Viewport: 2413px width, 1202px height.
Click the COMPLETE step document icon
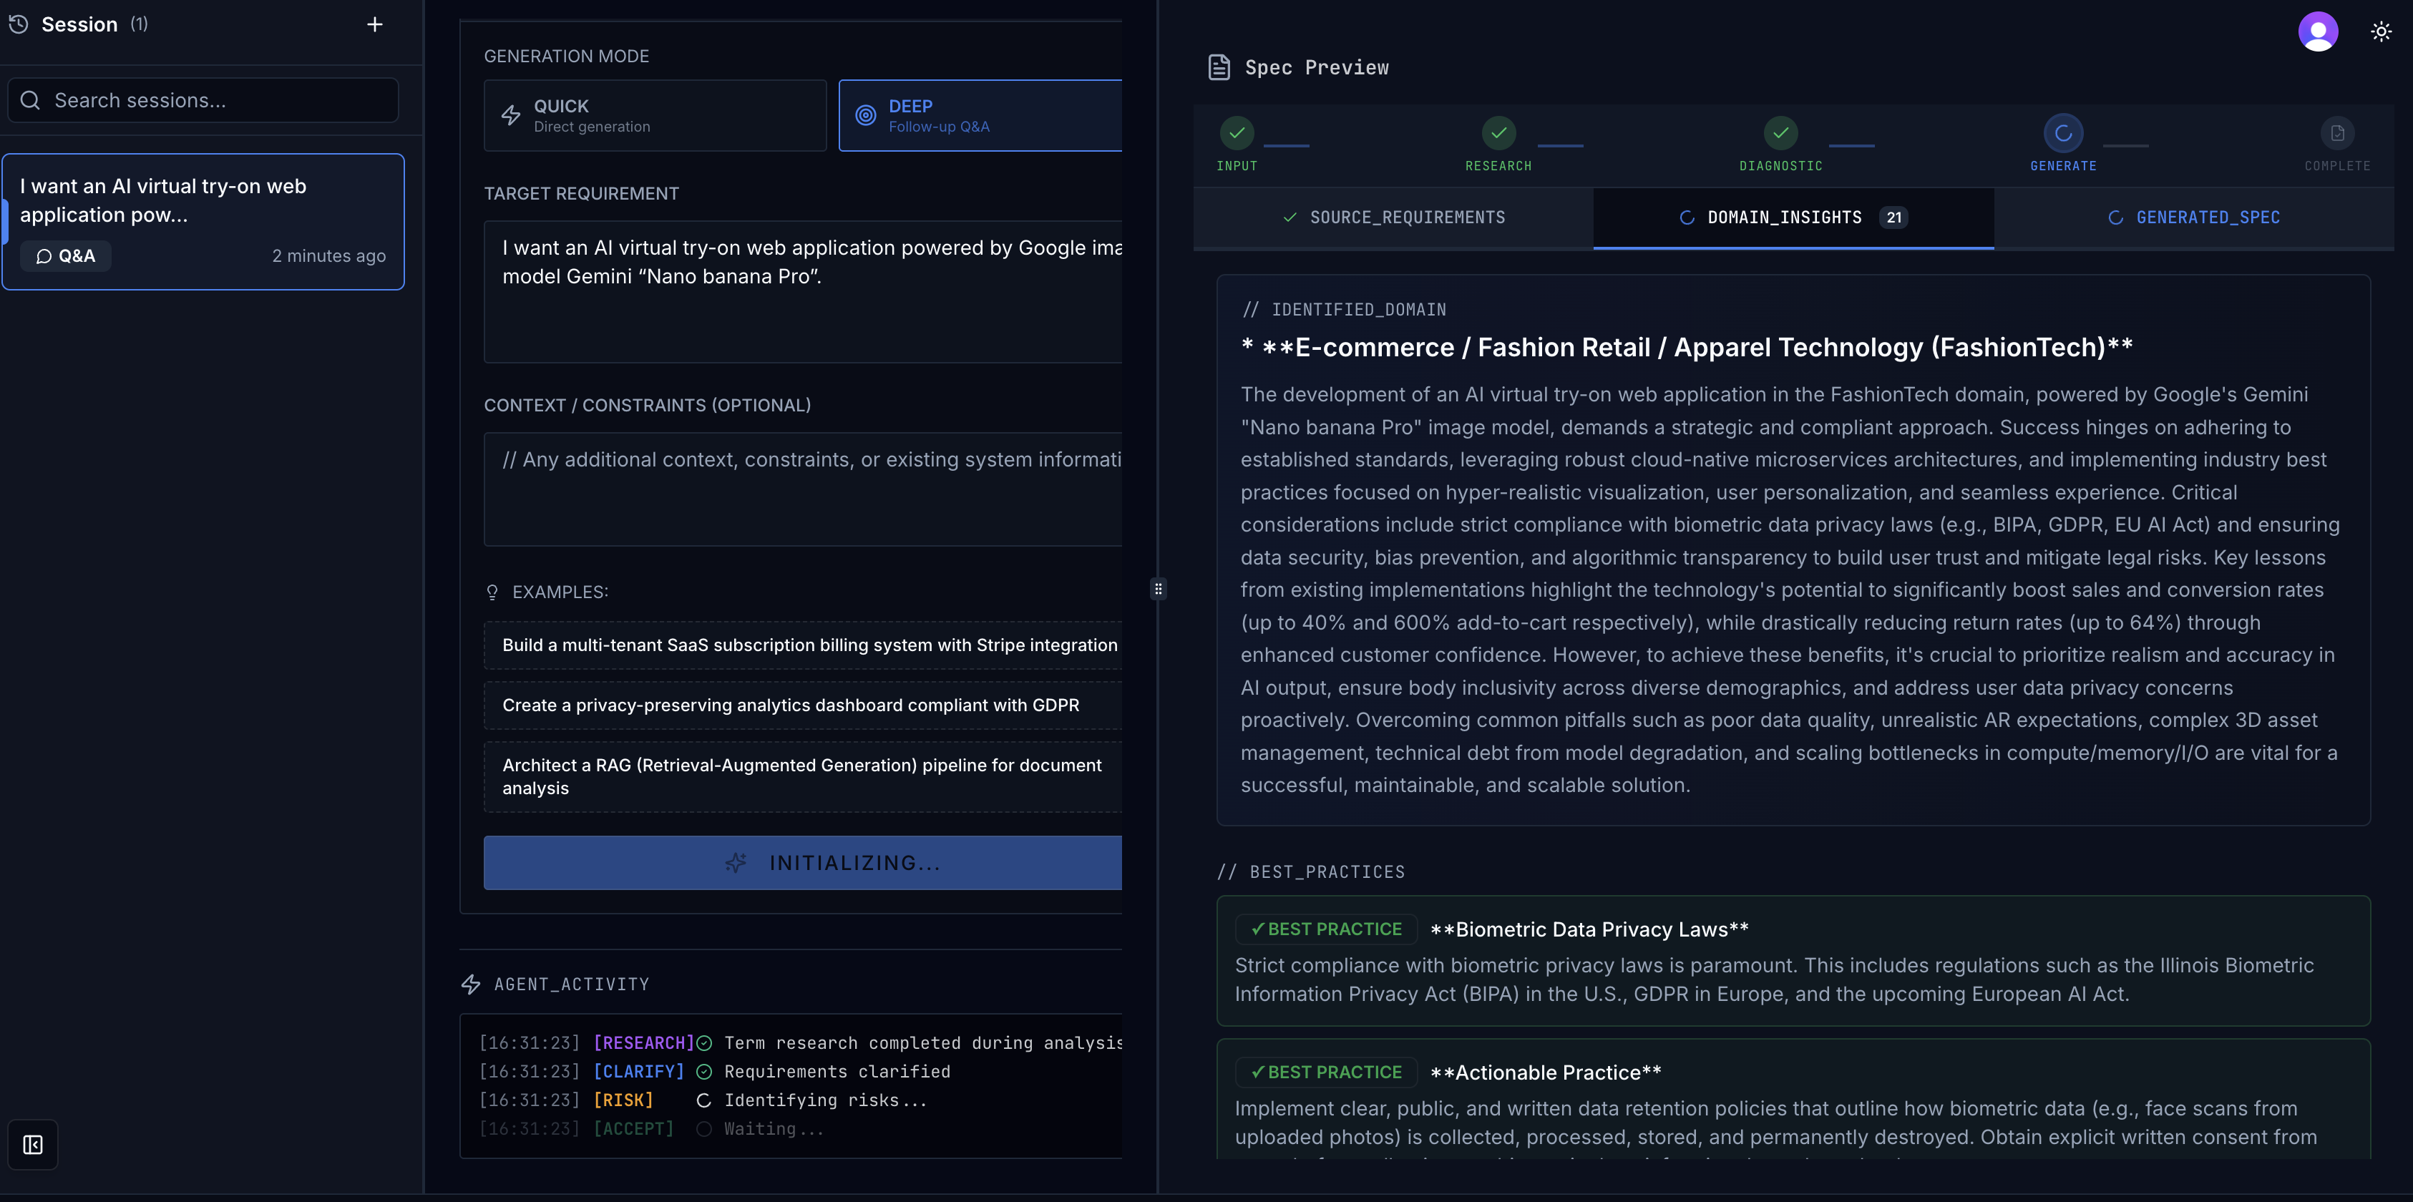2337,133
